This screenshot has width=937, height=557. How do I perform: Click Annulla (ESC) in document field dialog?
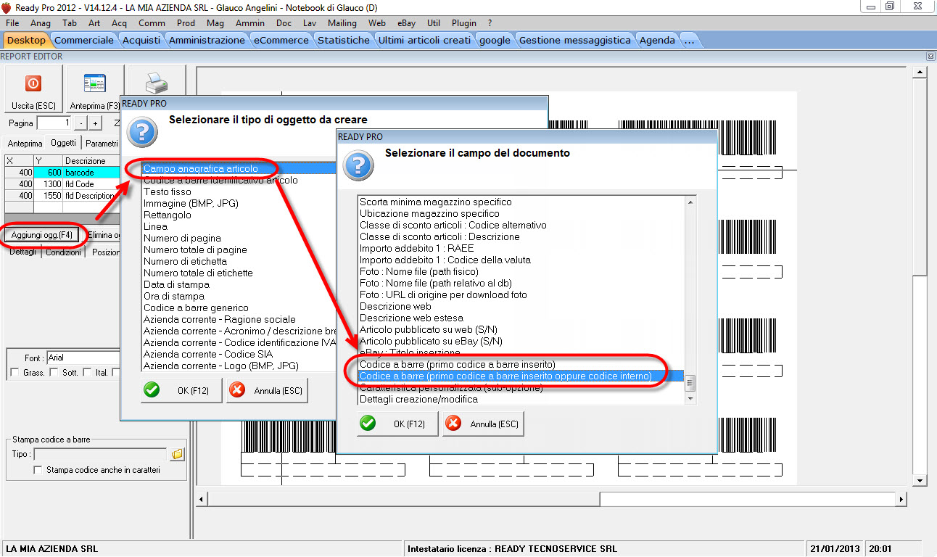(x=483, y=424)
